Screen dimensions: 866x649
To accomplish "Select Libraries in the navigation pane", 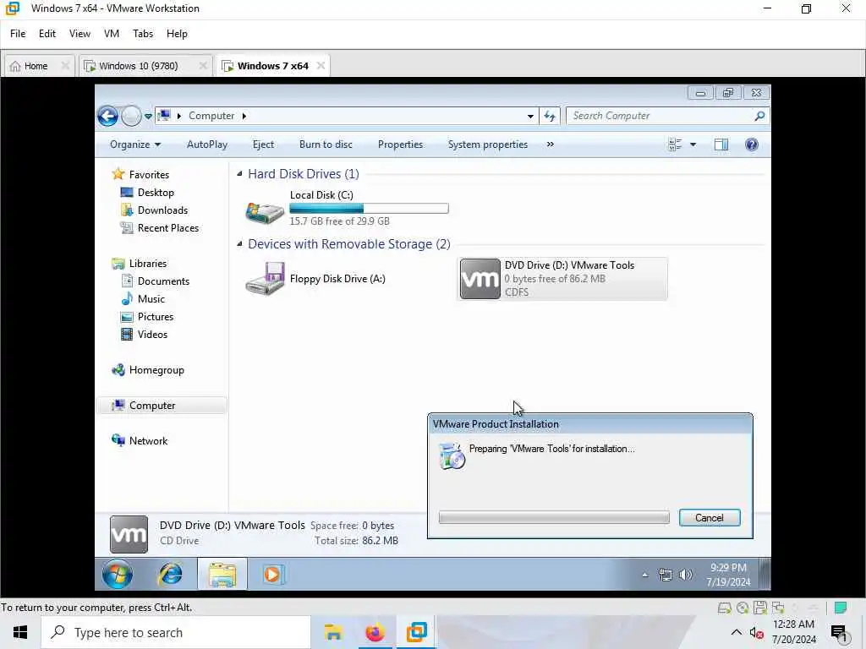I will (x=147, y=264).
